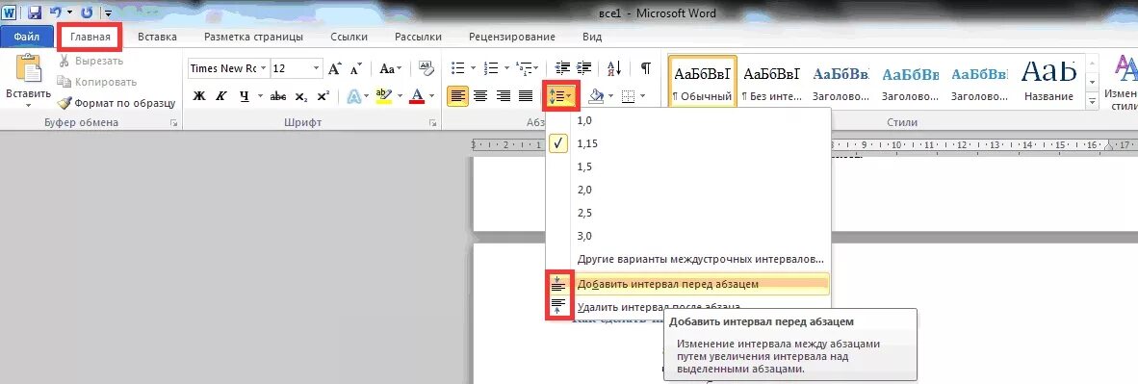The image size is (1138, 384).
Task: Switch to the Разметка страницы tab
Action: pyautogui.click(x=253, y=37)
